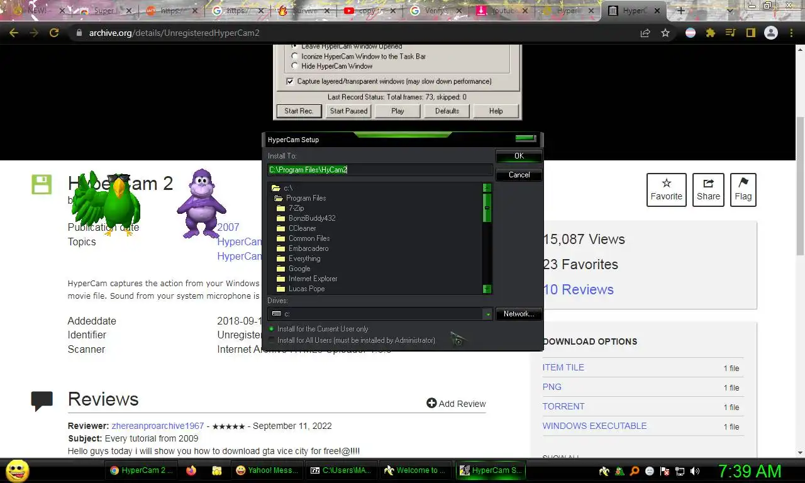
Task: Click the Flag button on archive page
Action: tap(743, 189)
